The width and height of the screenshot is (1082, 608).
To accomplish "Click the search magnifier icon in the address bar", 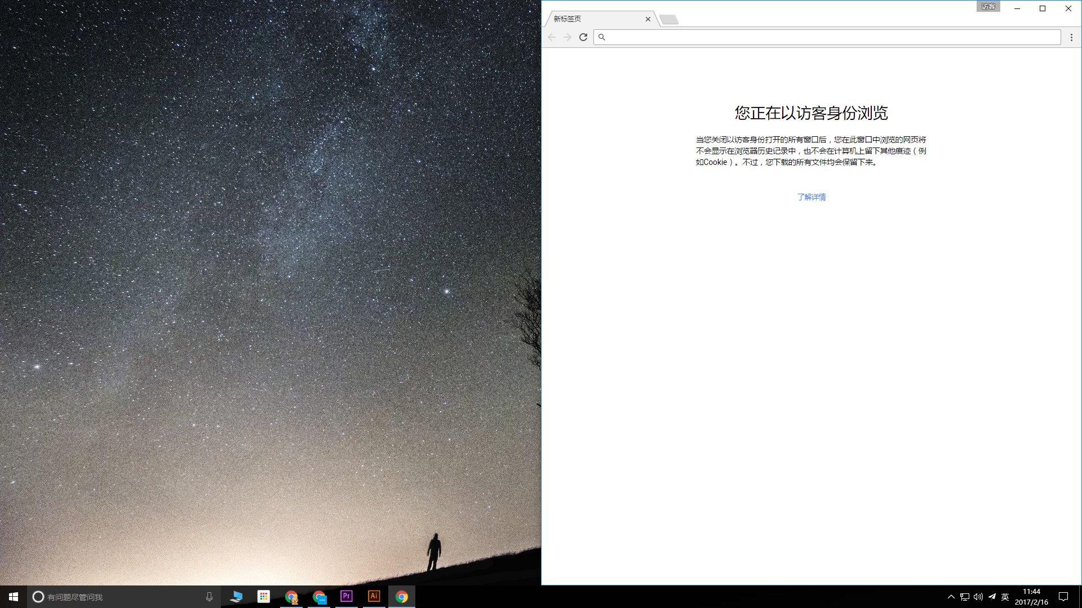I will click(x=602, y=37).
